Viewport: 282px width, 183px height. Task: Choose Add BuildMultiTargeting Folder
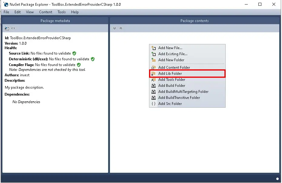(x=187, y=92)
